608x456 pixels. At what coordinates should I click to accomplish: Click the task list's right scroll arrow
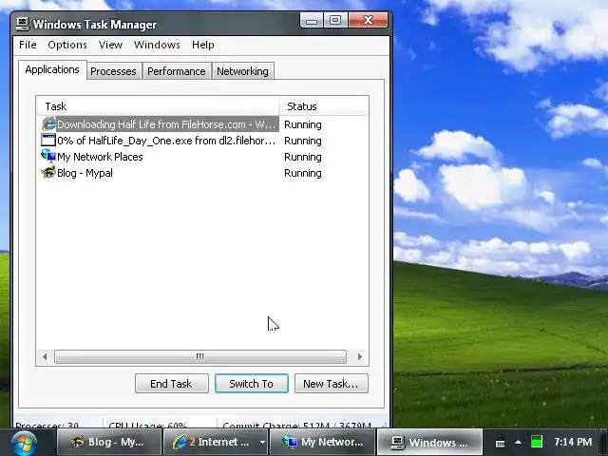tap(359, 356)
